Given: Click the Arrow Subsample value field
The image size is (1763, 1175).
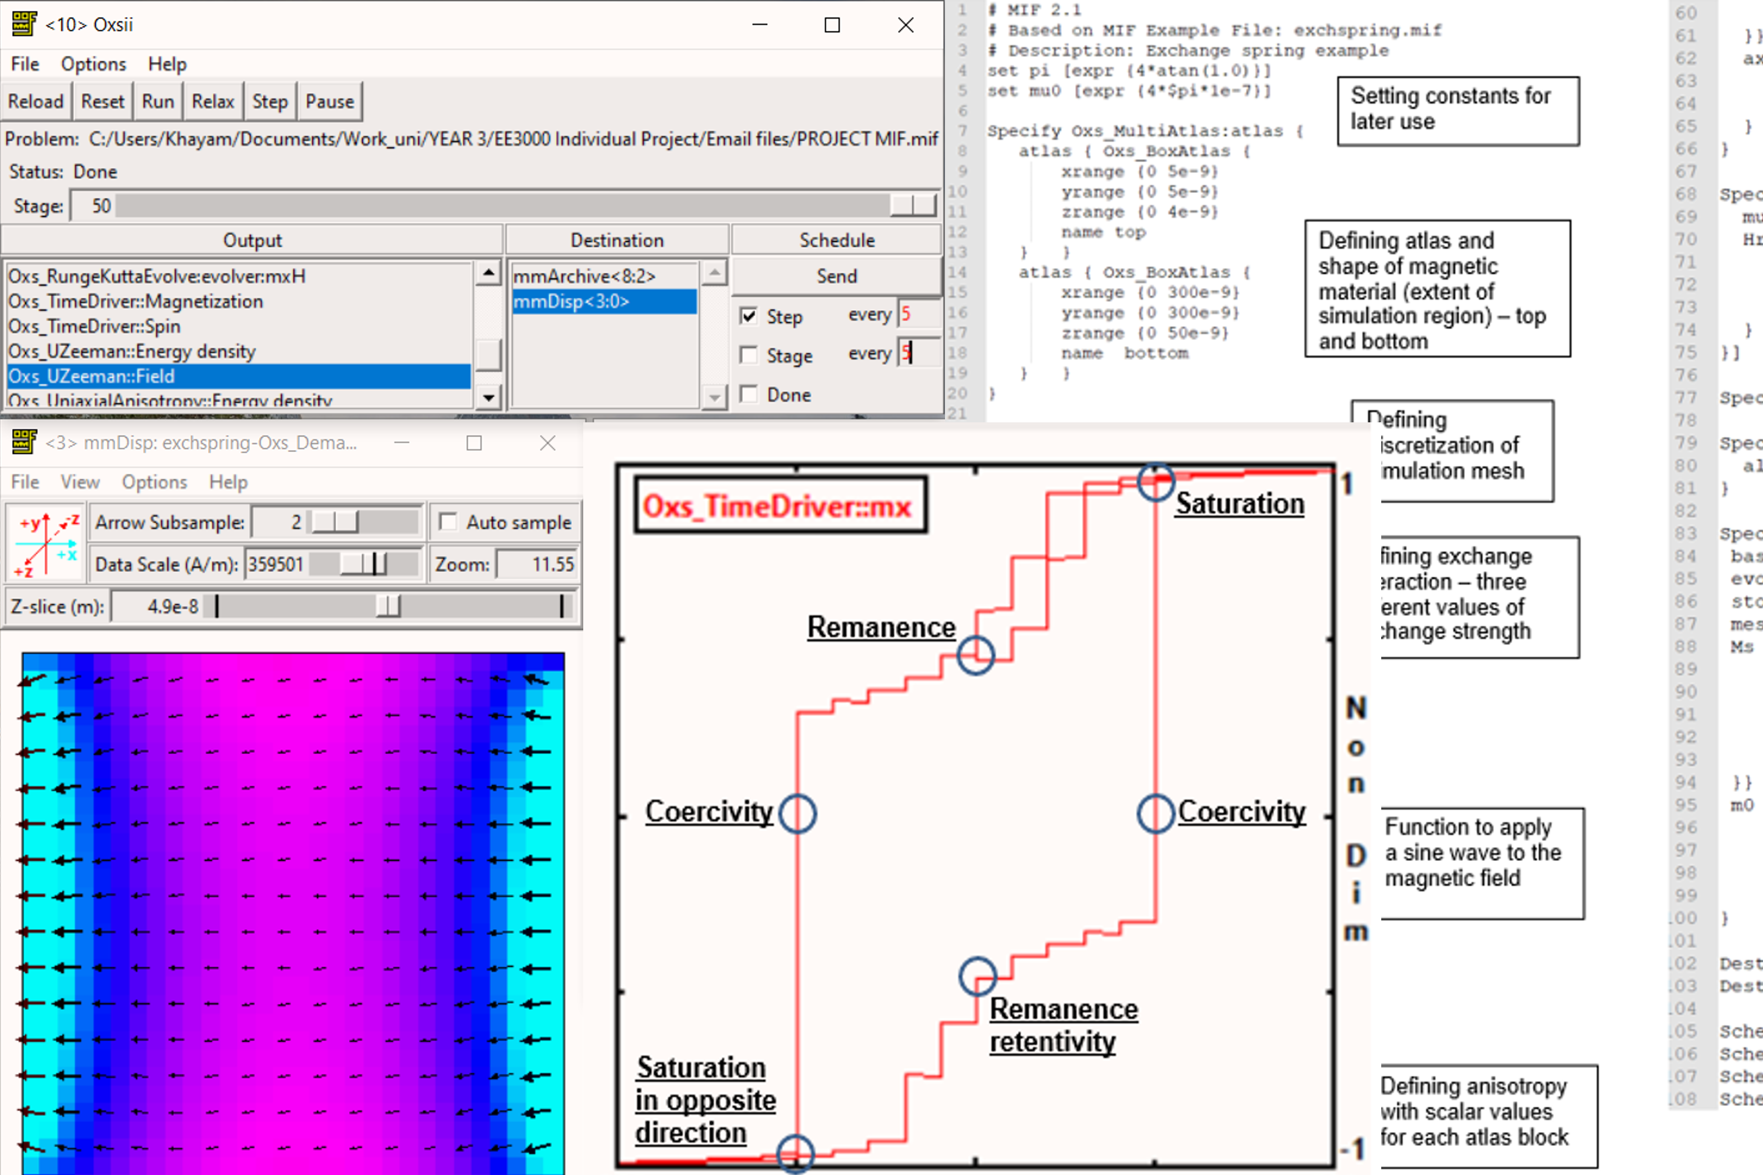Looking at the screenshot, I should tap(278, 522).
